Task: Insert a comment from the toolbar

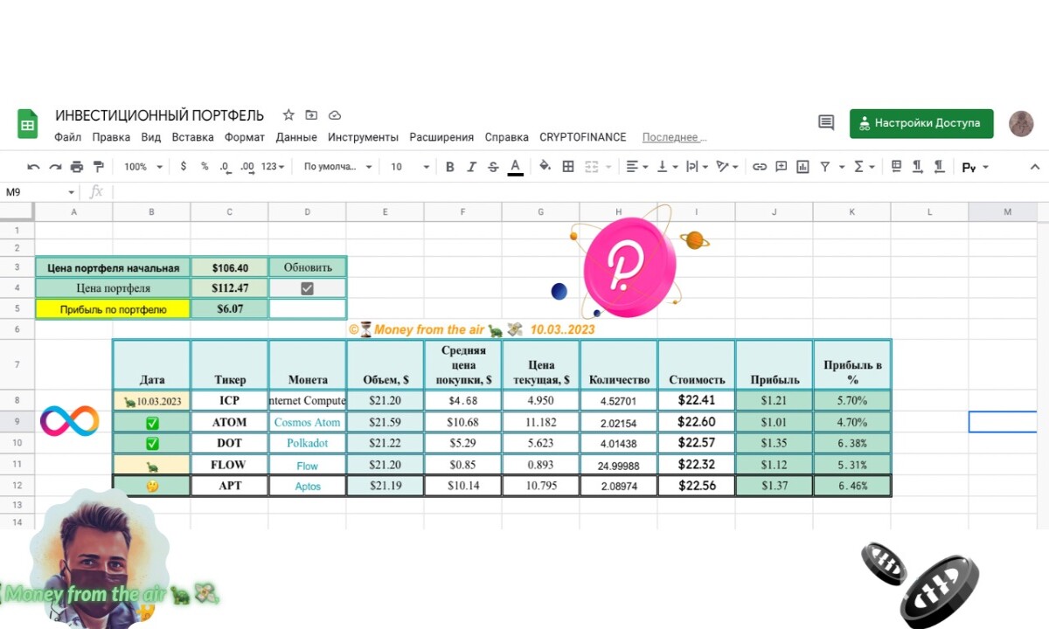Action: [781, 167]
